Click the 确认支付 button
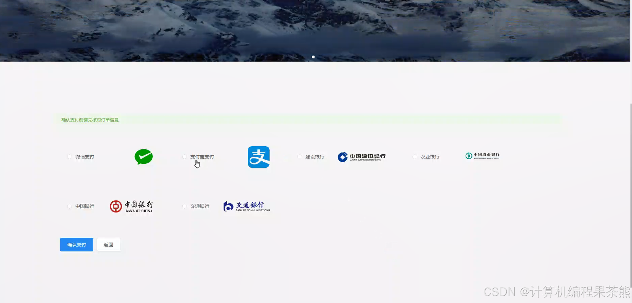Screen dimensions: 632x303 (77, 245)
